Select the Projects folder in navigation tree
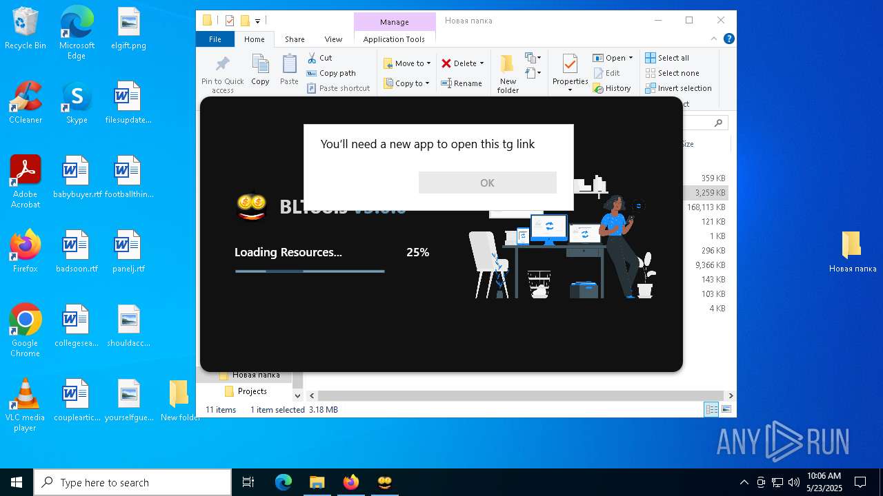This screenshot has width=883, height=496. click(252, 391)
